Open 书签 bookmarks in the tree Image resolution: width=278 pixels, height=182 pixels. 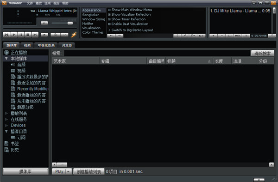click(15, 144)
